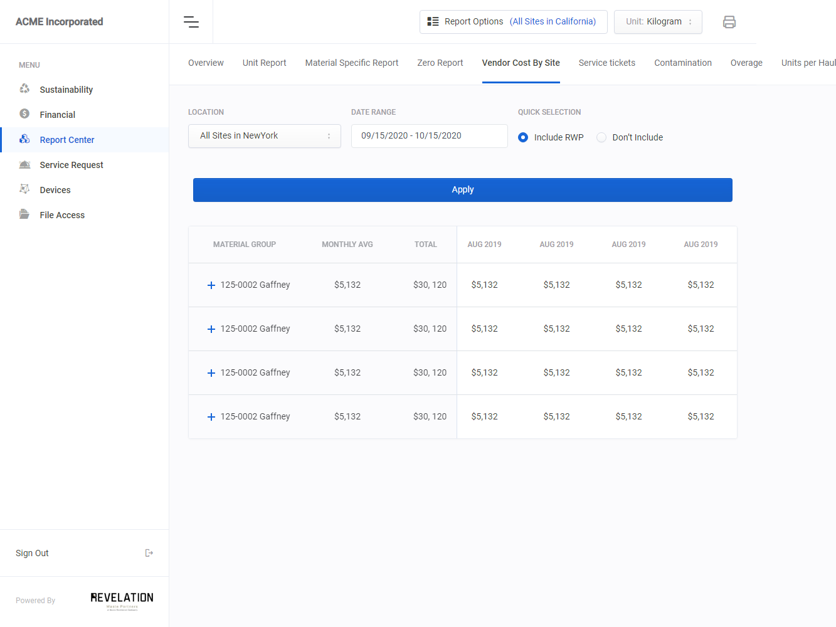Click the Powered By label

(36, 601)
